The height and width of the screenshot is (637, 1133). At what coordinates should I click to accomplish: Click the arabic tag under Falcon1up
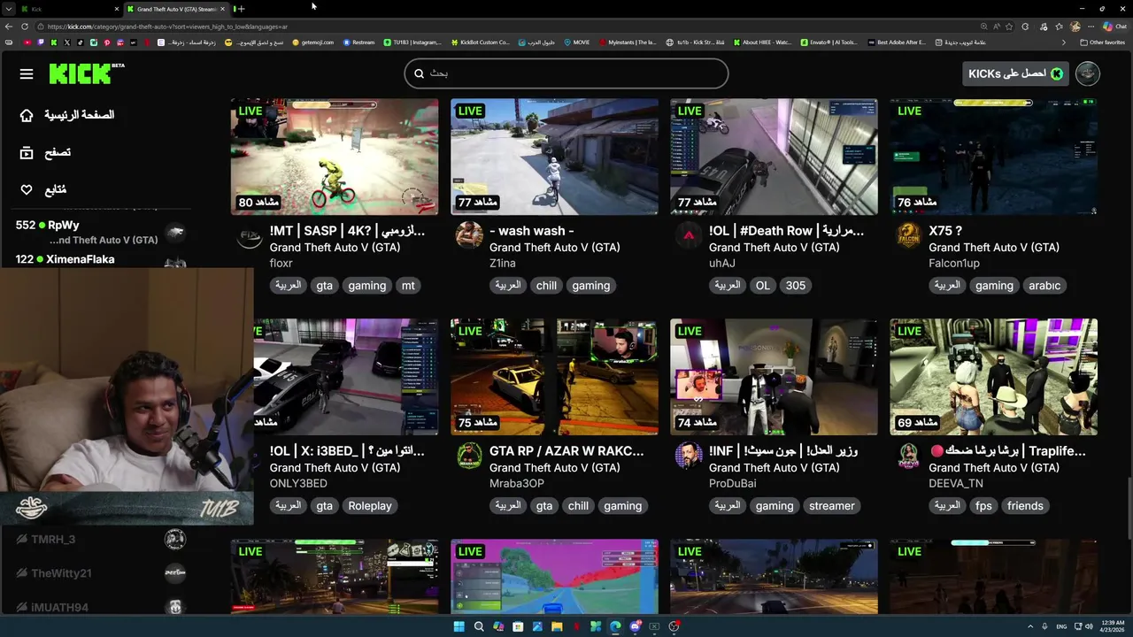[x=1044, y=286]
